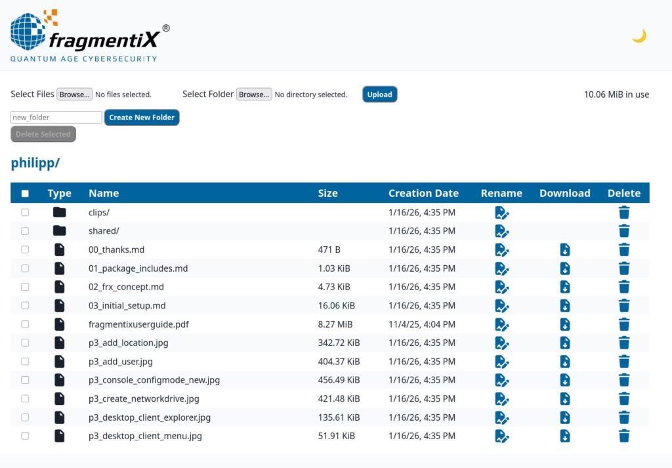Download 00_thanks.md using its download icon
This screenshot has height=468, width=672.
(x=564, y=249)
